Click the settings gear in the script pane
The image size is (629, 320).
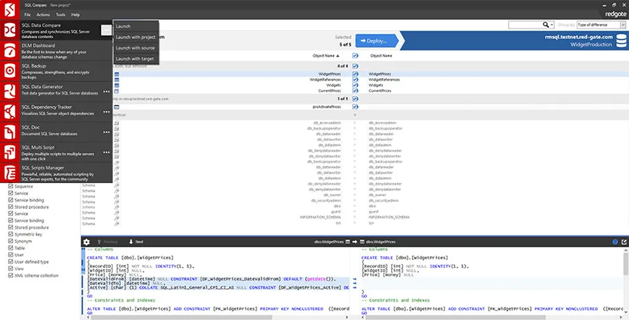click(86, 242)
